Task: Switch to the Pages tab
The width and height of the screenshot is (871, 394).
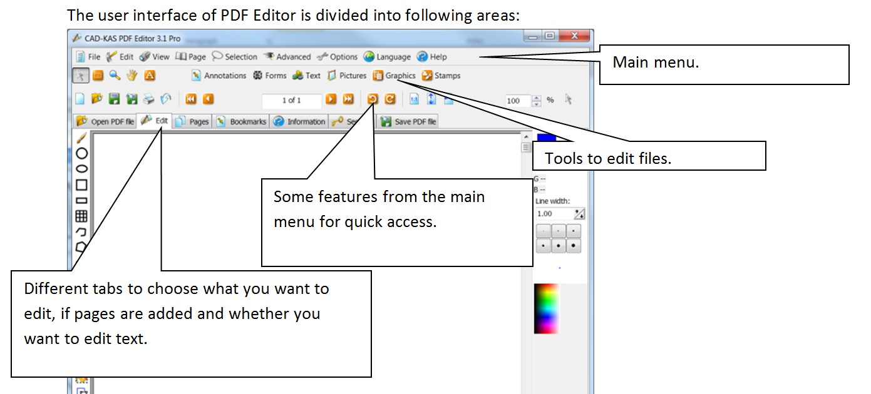Action: (x=193, y=122)
